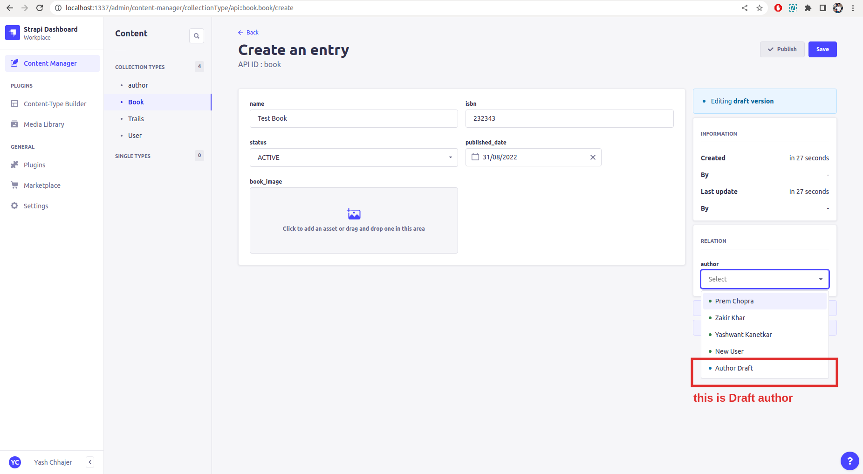The width and height of the screenshot is (863, 474).
Task: Open the published_date calendar icon
Action: coord(475,157)
